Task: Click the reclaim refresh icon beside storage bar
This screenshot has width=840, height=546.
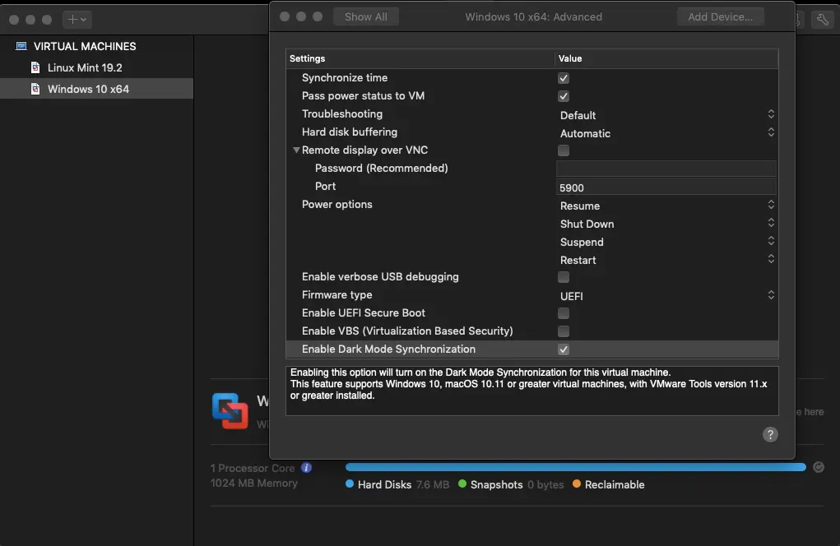Action: (x=819, y=467)
